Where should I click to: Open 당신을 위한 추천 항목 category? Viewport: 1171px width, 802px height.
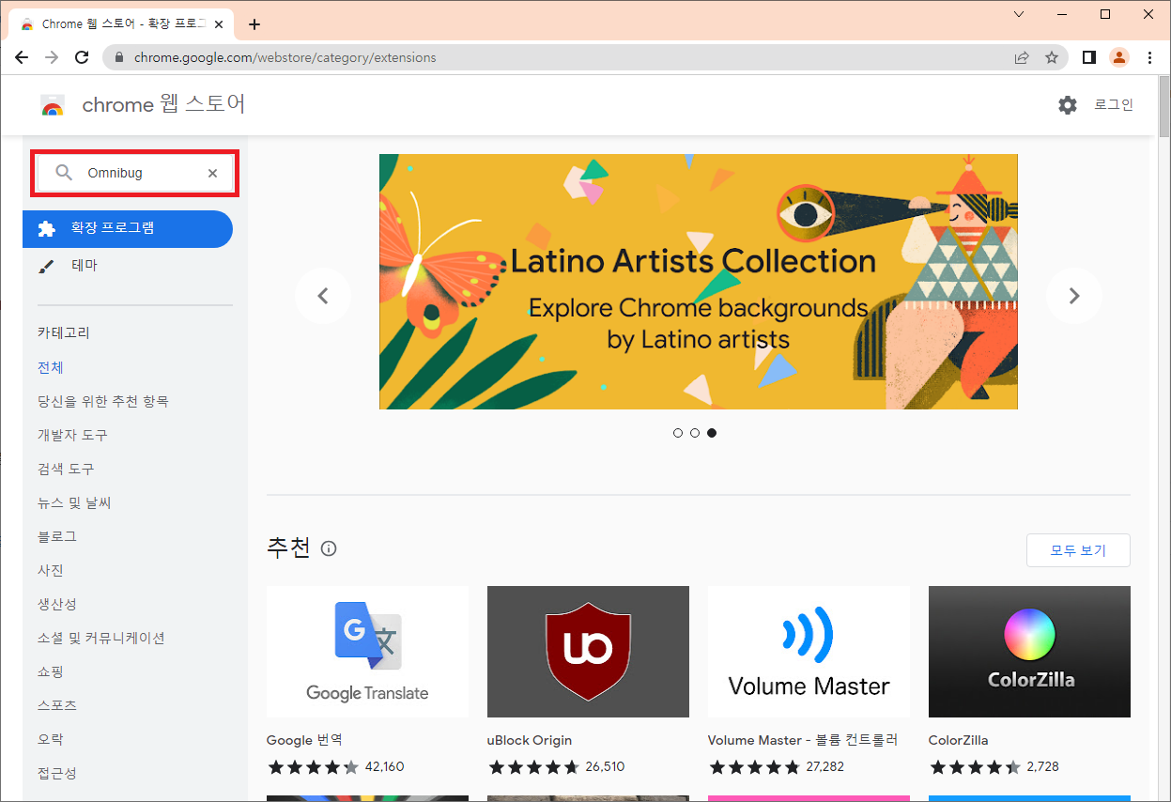point(103,401)
